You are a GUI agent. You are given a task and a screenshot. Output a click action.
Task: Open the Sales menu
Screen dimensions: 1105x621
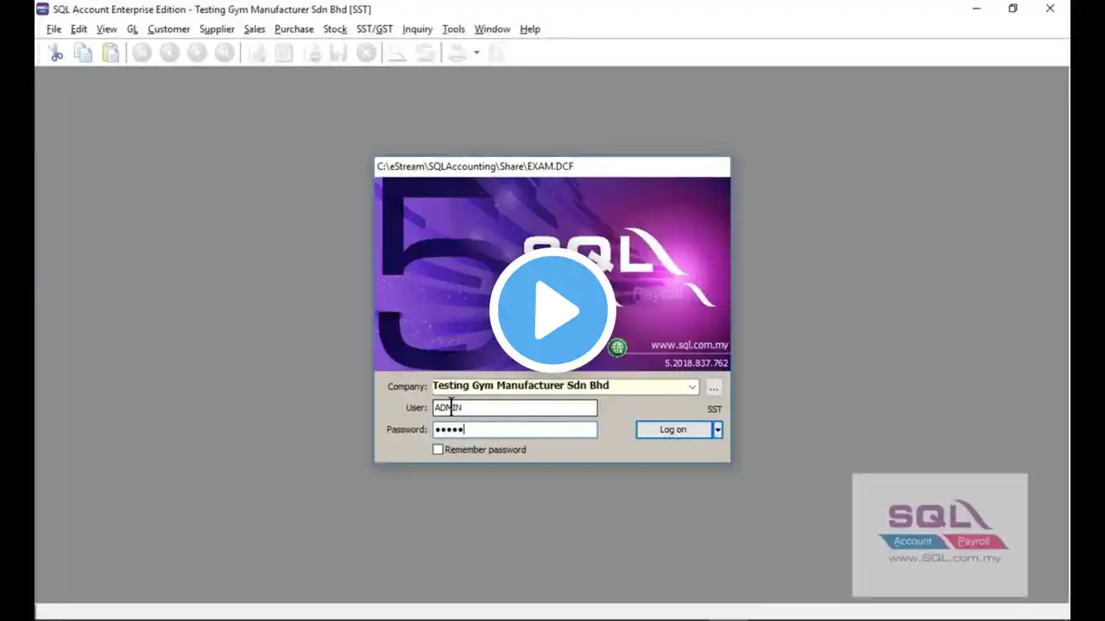click(x=254, y=29)
